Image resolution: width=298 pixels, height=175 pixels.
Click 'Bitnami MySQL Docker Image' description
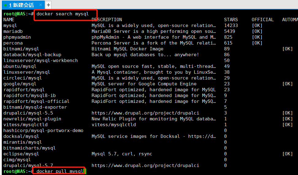(127, 49)
